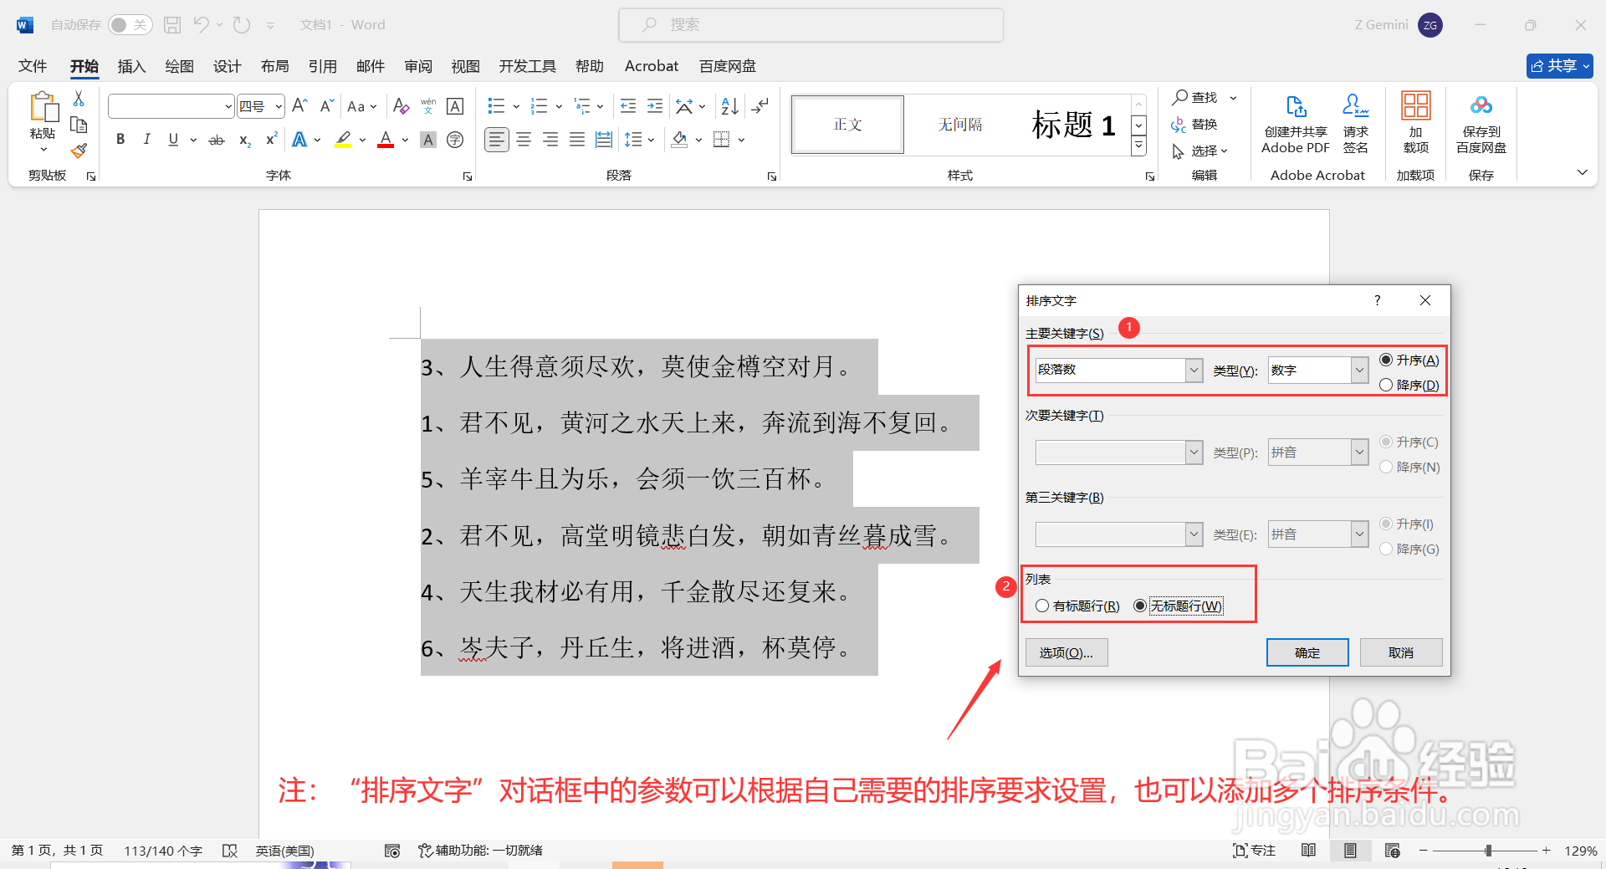Toggle the 自动保存 switch
1606x869 pixels.
[130, 24]
